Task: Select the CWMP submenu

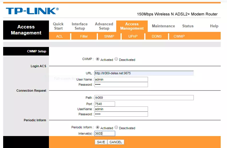Action: coord(179,36)
